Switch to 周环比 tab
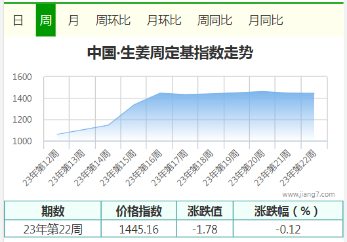The height and width of the screenshot is (242, 347). [x=113, y=20]
